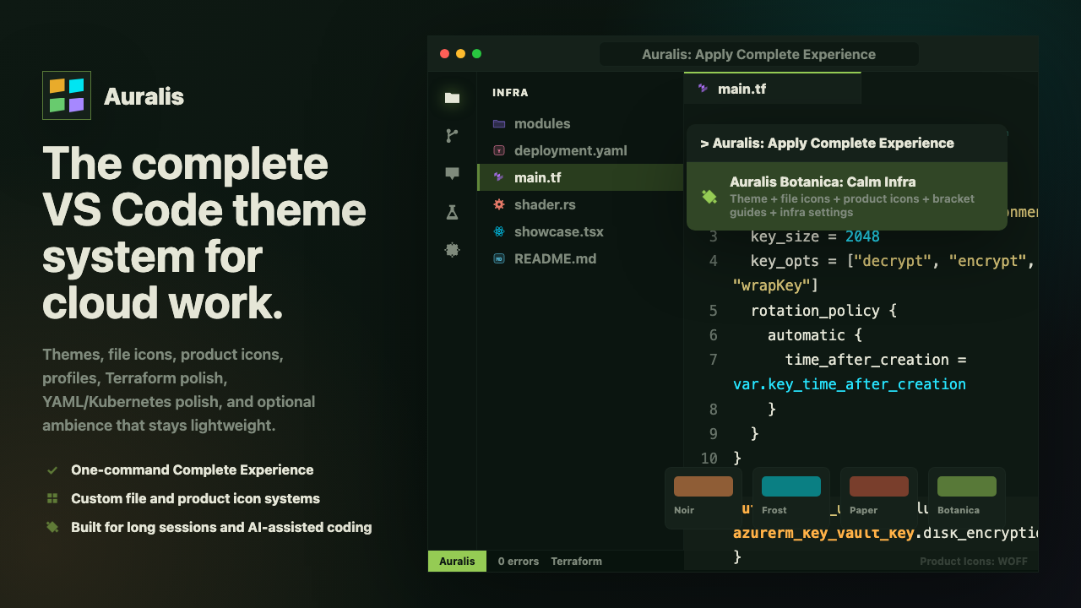
Task: Click the One-command Complete Experience feature text
Action: pos(193,470)
